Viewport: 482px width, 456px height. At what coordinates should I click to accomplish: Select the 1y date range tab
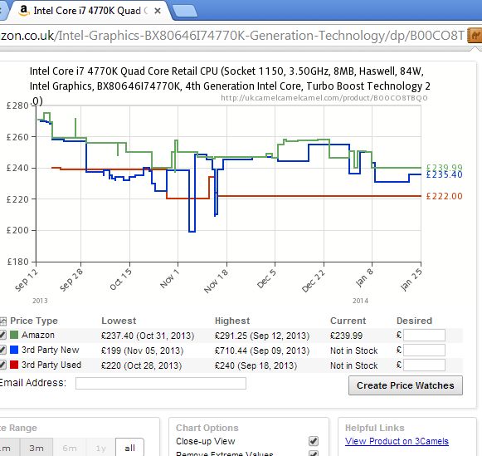click(100, 448)
